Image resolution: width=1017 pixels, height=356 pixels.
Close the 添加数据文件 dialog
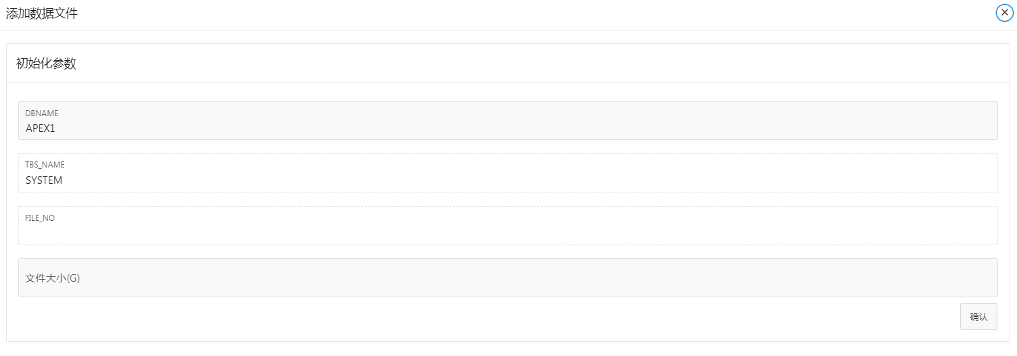coord(1004,13)
